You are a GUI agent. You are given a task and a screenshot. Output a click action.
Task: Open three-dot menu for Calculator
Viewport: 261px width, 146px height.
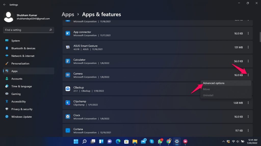coord(248,61)
